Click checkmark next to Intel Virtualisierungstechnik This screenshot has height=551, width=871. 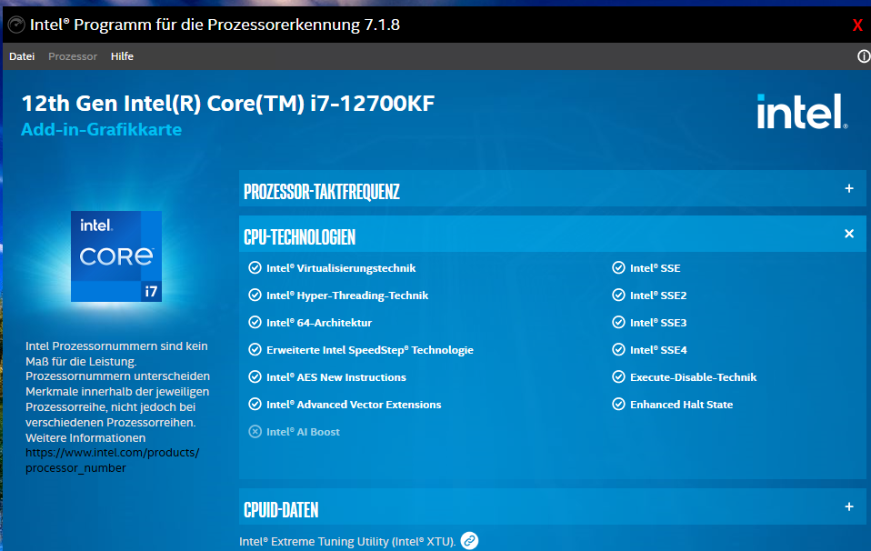click(255, 267)
